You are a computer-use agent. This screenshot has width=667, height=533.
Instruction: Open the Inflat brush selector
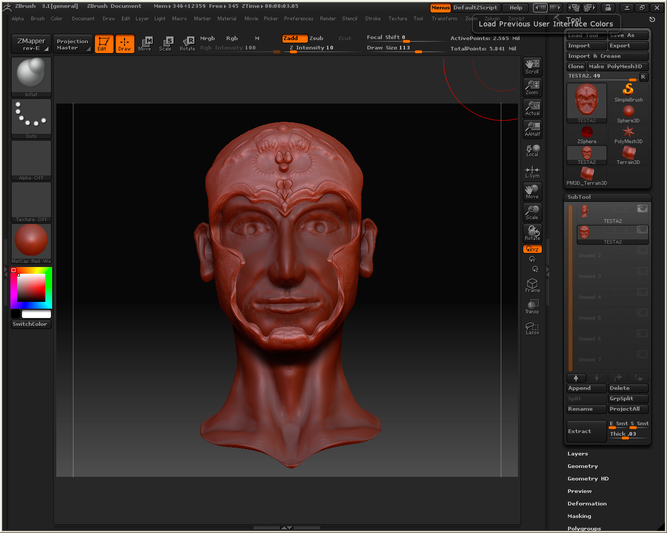pyautogui.click(x=31, y=77)
